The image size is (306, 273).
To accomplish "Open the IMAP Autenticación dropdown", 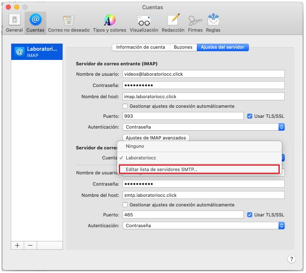I will pyautogui.click(x=203, y=127).
